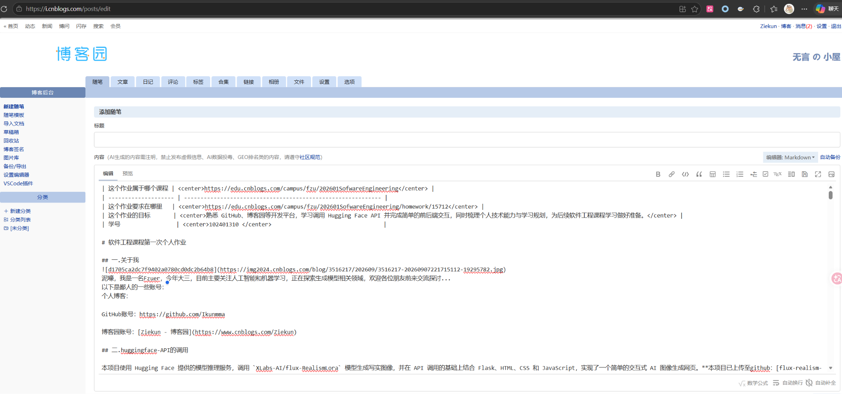Open the 链接 tab
842x394 pixels.
pos(249,82)
